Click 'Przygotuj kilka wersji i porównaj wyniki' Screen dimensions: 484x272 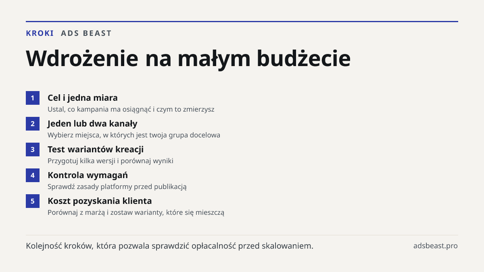point(111,161)
